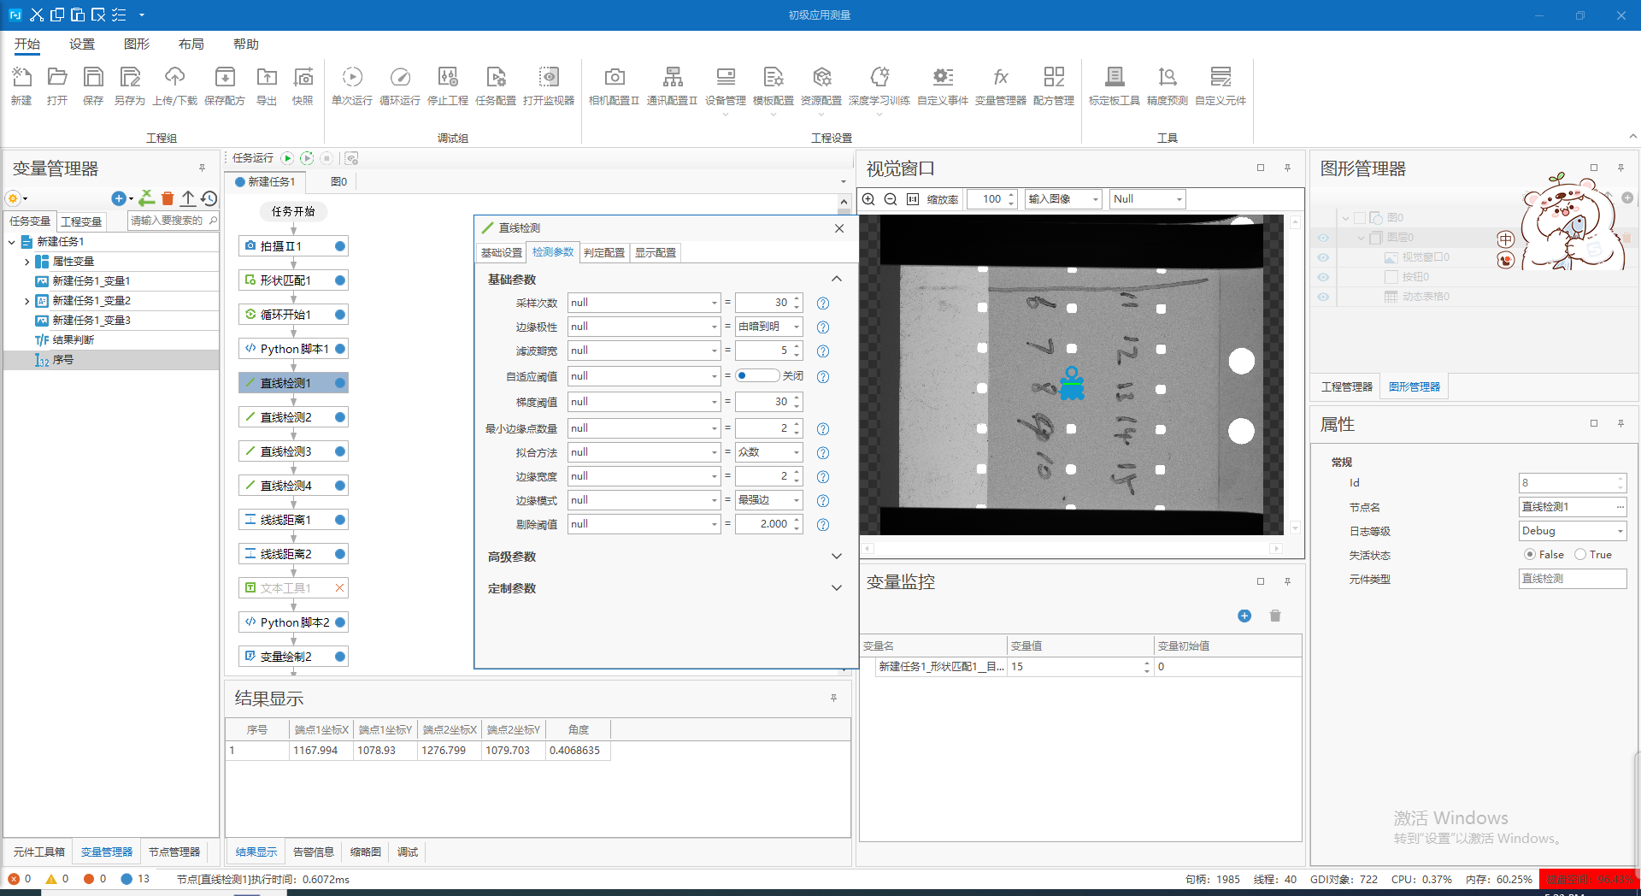Screen dimensions: 1641x896
Task: Open 标定板工具 calibration board tool
Action: (1115, 85)
